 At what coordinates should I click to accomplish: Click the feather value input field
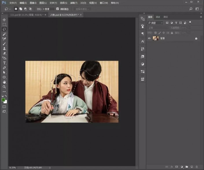48,9
